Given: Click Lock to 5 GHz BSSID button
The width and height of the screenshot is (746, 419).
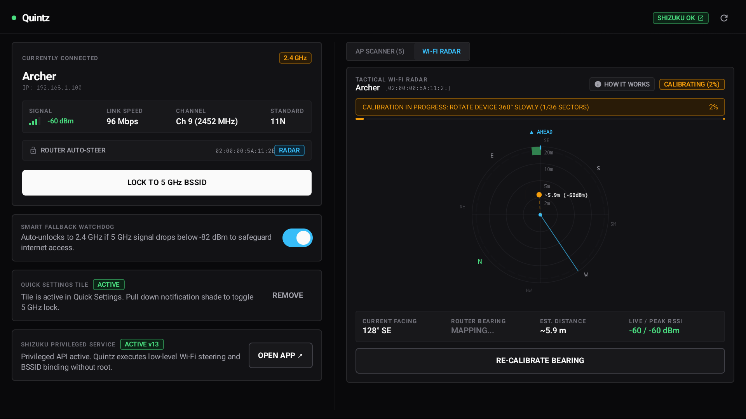Looking at the screenshot, I should (x=167, y=183).
